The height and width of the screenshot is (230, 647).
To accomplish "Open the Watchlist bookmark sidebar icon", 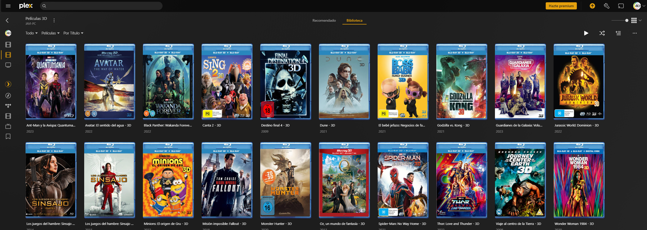I will pyautogui.click(x=8, y=136).
